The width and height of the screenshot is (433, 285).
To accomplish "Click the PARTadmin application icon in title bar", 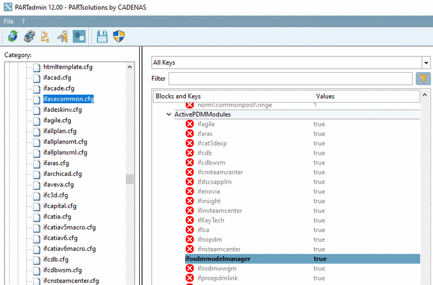I will [x=8, y=7].
